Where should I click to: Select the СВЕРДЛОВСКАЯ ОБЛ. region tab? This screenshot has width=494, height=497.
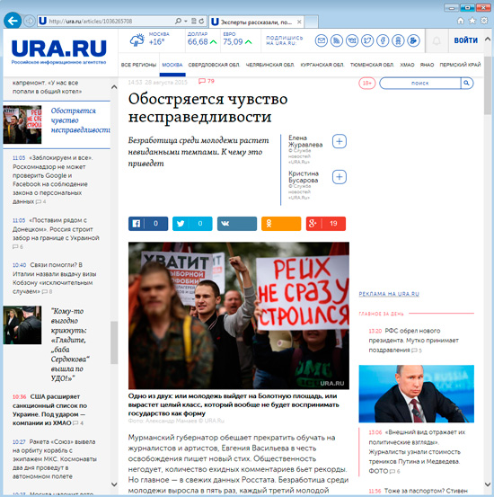[x=214, y=65]
